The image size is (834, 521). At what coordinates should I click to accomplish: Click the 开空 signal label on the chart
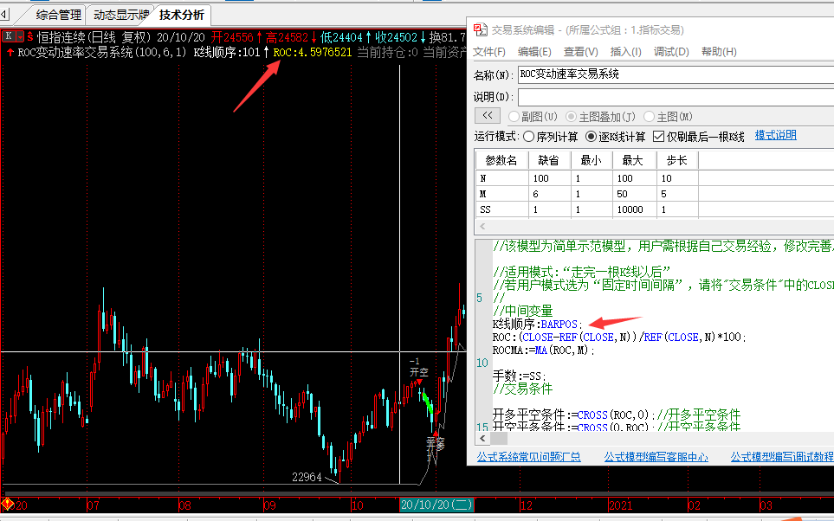(418, 372)
